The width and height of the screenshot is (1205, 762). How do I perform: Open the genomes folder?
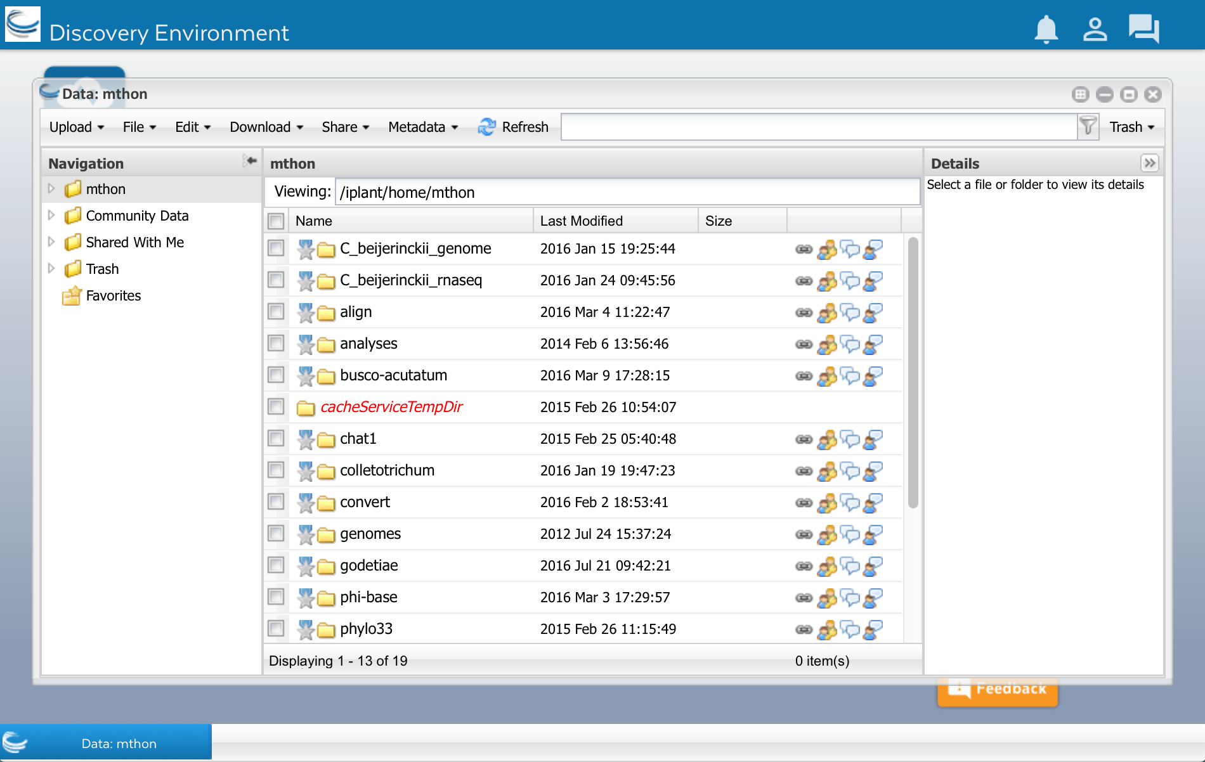coord(370,534)
